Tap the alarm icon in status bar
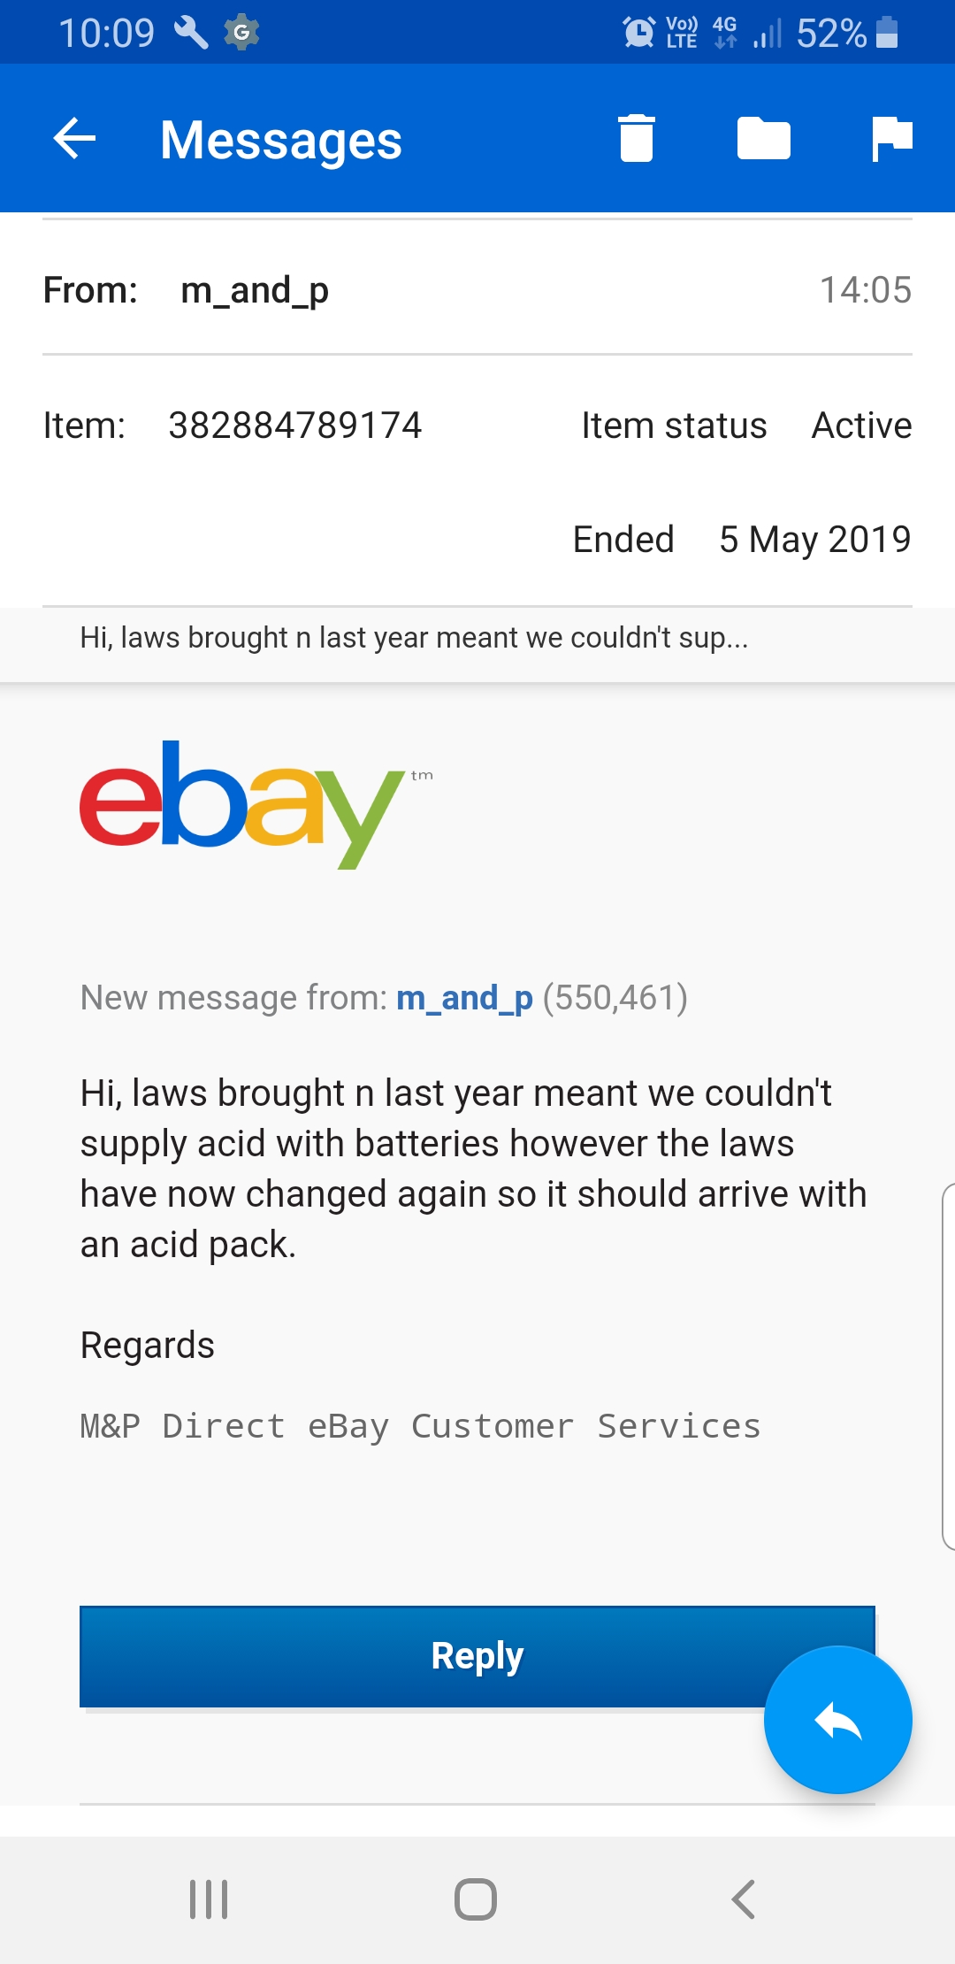The height and width of the screenshot is (1964, 955). pyautogui.click(x=638, y=33)
